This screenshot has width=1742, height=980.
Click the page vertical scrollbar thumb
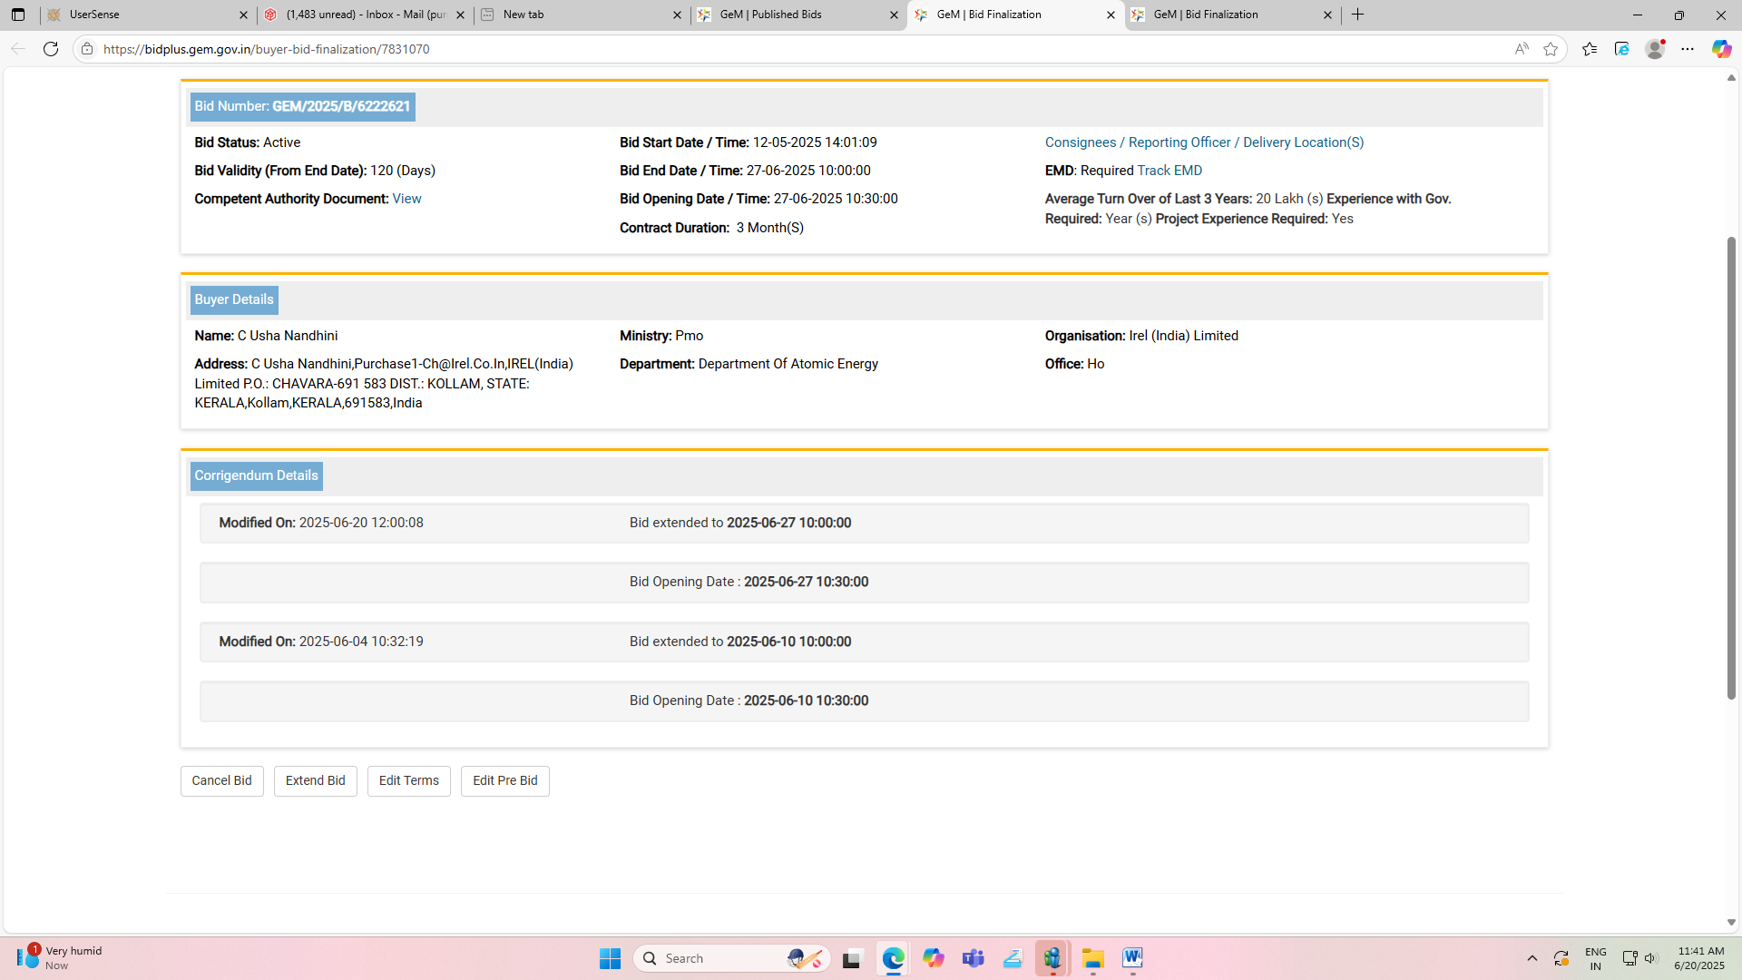tap(1731, 467)
